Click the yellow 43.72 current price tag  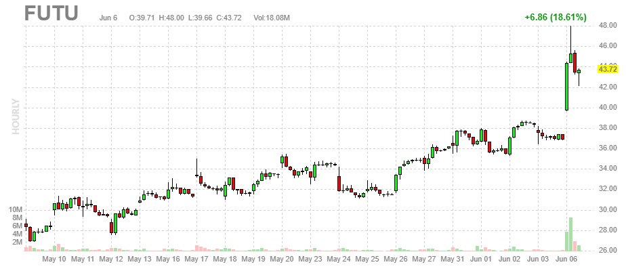point(608,68)
